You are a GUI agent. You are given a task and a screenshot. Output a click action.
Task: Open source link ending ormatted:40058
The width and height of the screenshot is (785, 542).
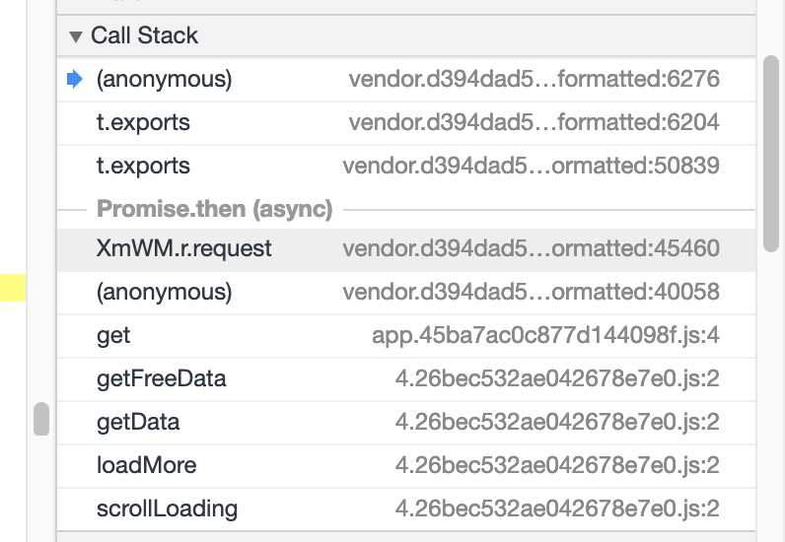coord(531,293)
